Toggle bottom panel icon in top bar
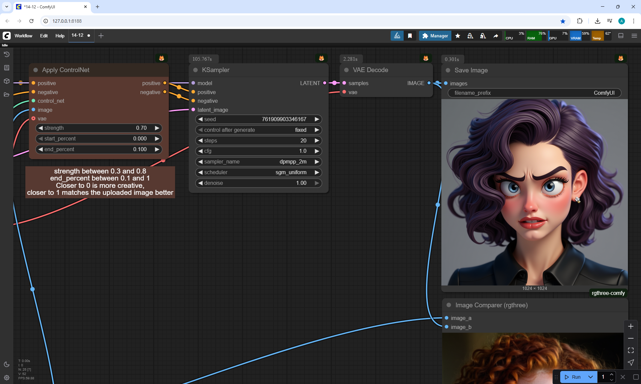The width and height of the screenshot is (641, 384). click(x=621, y=36)
